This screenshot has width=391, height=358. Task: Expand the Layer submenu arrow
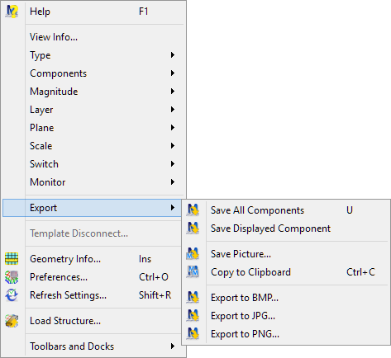173,110
